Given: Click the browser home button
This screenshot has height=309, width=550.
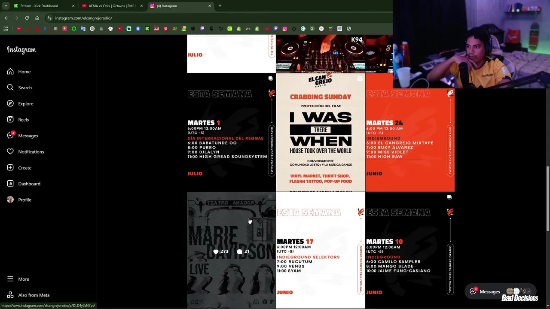Looking at the screenshot, I should pyautogui.click(x=37, y=18).
